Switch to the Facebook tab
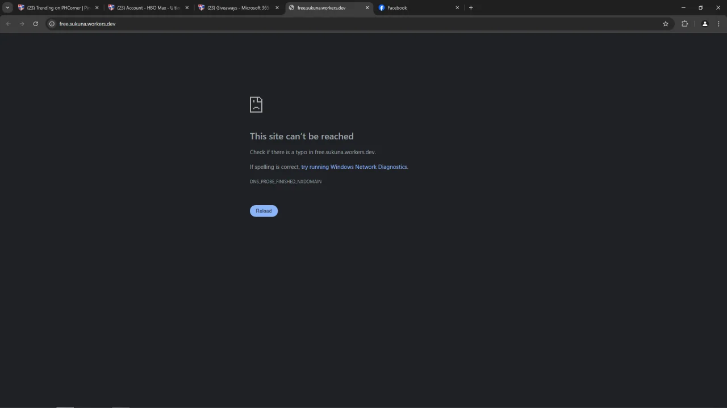 pyautogui.click(x=419, y=8)
